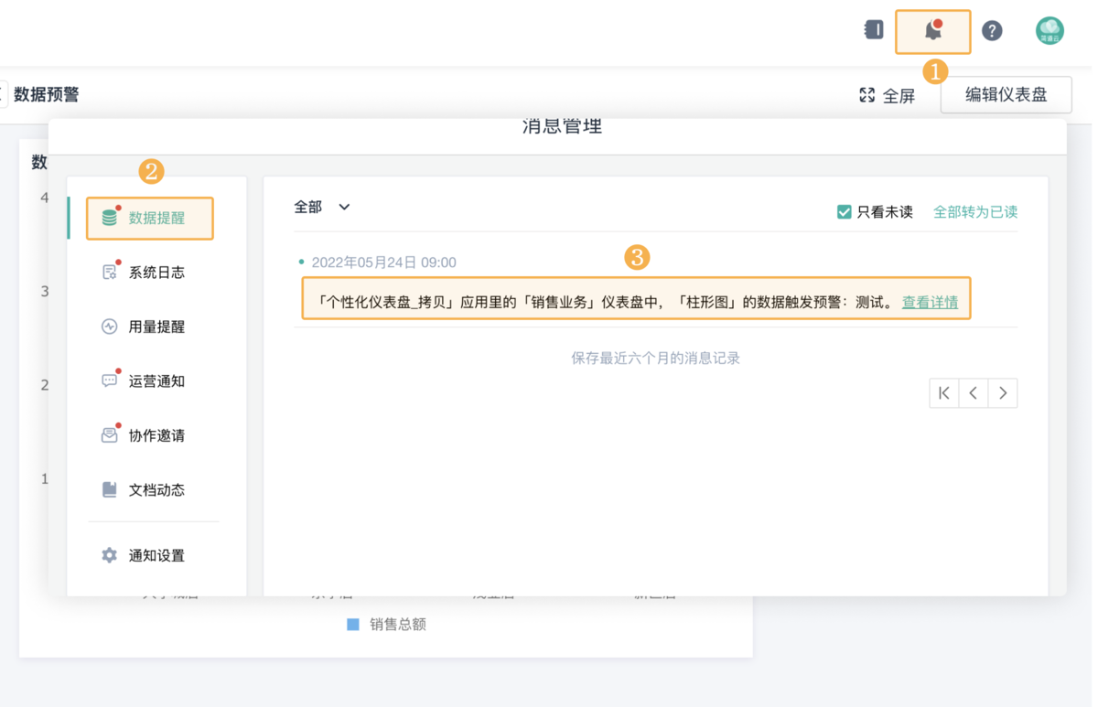1098x707 pixels.
Task: Click the address book icon in header
Action: coord(874,30)
